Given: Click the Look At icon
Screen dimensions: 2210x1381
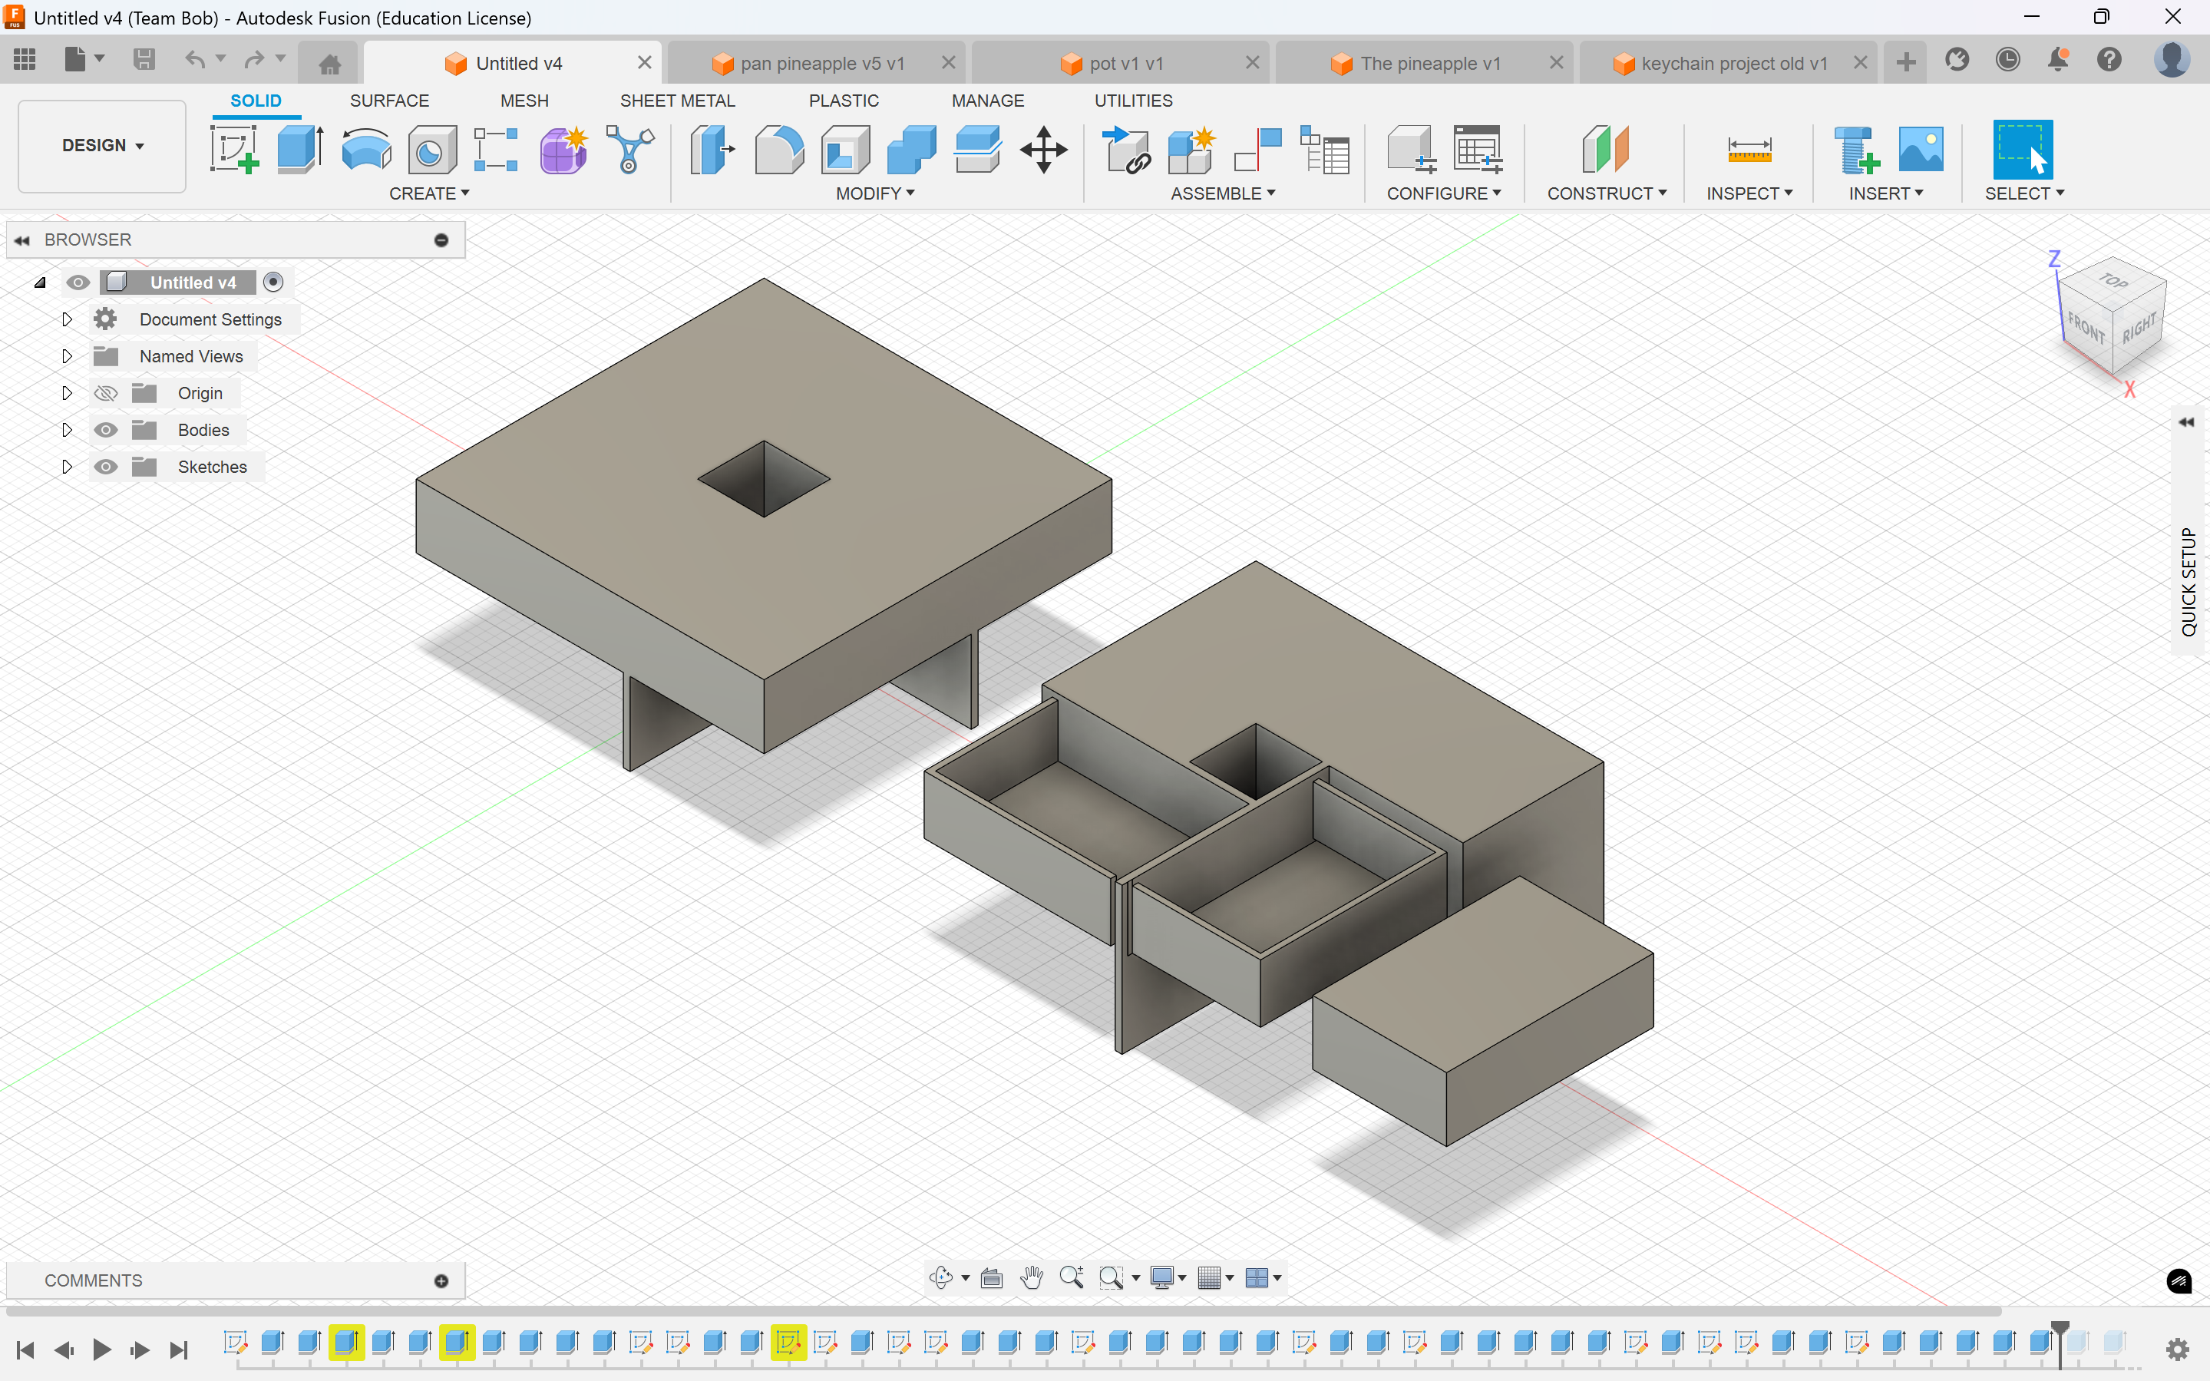Looking at the screenshot, I should point(992,1278).
